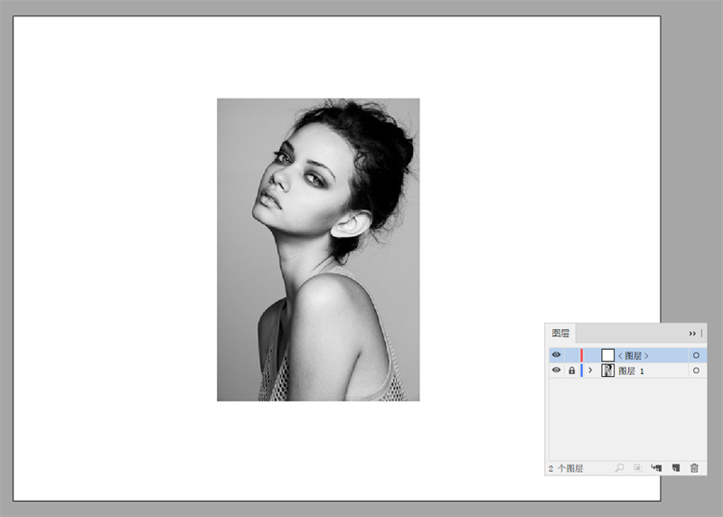The height and width of the screenshot is (517, 723).
Task: Select the white thumbnail of <图层> layer
Action: [x=608, y=355]
